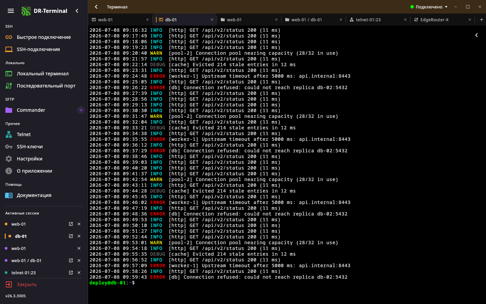Screen dimensions: 486x304
Task: Close web-01 / db-01 active session
Action: 79,260
